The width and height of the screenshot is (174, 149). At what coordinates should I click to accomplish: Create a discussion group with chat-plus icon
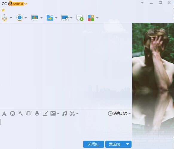[x=80, y=18]
